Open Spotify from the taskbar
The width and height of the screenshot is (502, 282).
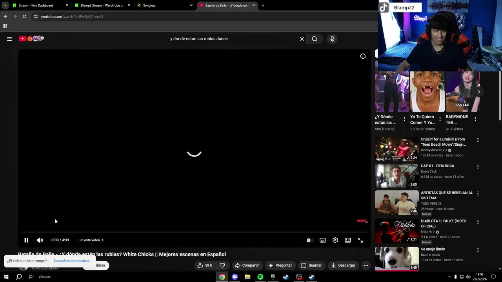coord(260,277)
